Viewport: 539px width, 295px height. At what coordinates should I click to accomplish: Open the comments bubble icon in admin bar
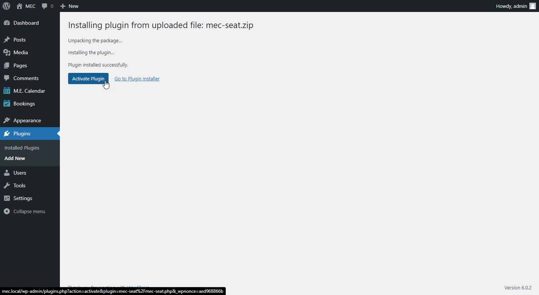45,6
